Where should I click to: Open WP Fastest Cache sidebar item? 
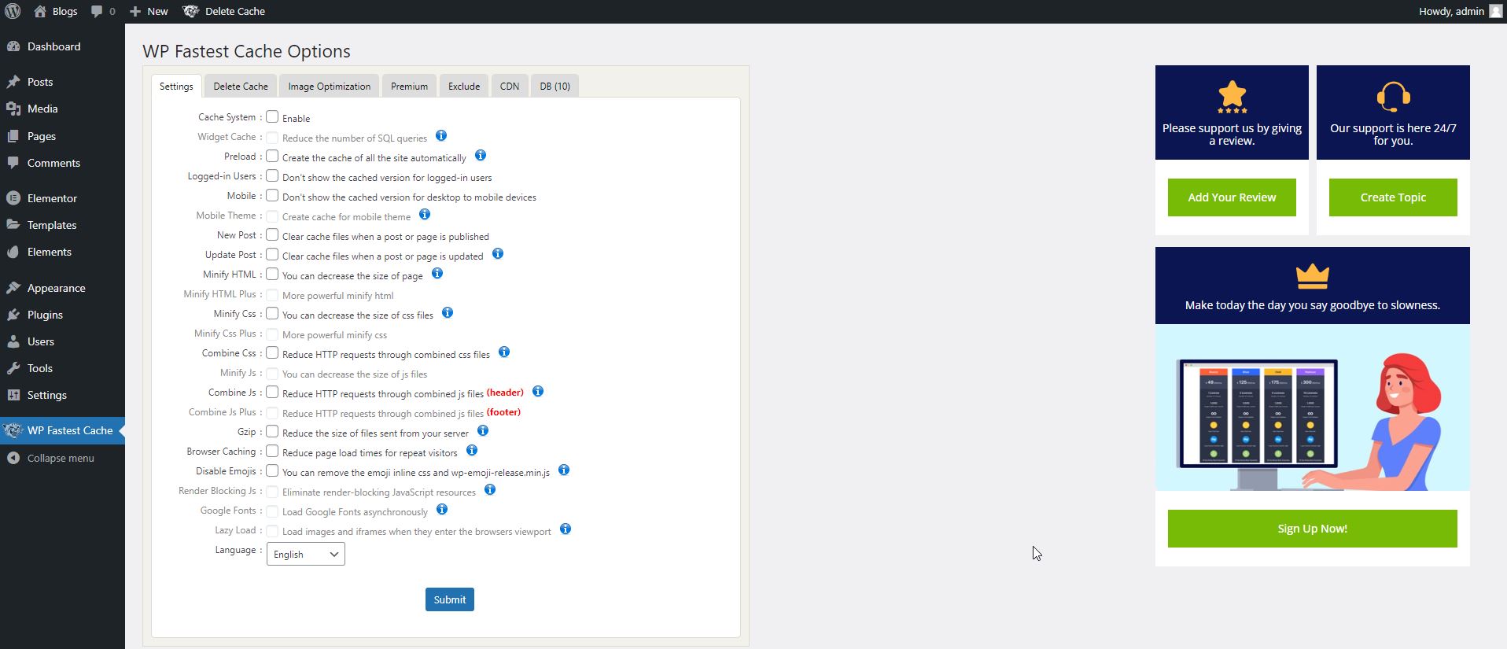62,430
